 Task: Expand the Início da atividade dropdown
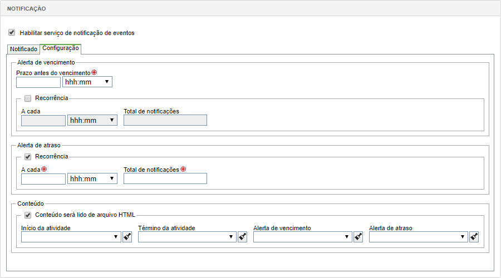[x=71, y=237]
